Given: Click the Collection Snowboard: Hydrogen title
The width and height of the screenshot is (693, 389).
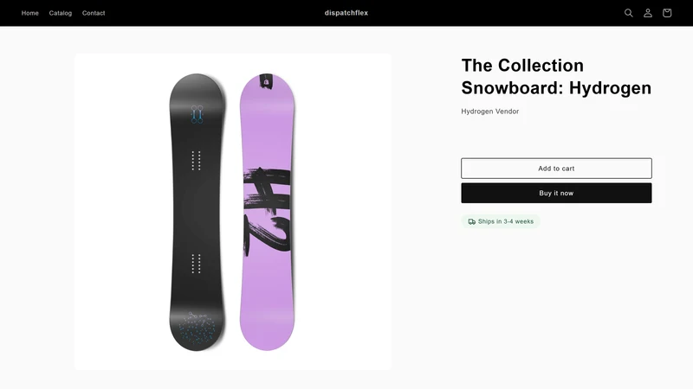Looking at the screenshot, I should (556, 77).
